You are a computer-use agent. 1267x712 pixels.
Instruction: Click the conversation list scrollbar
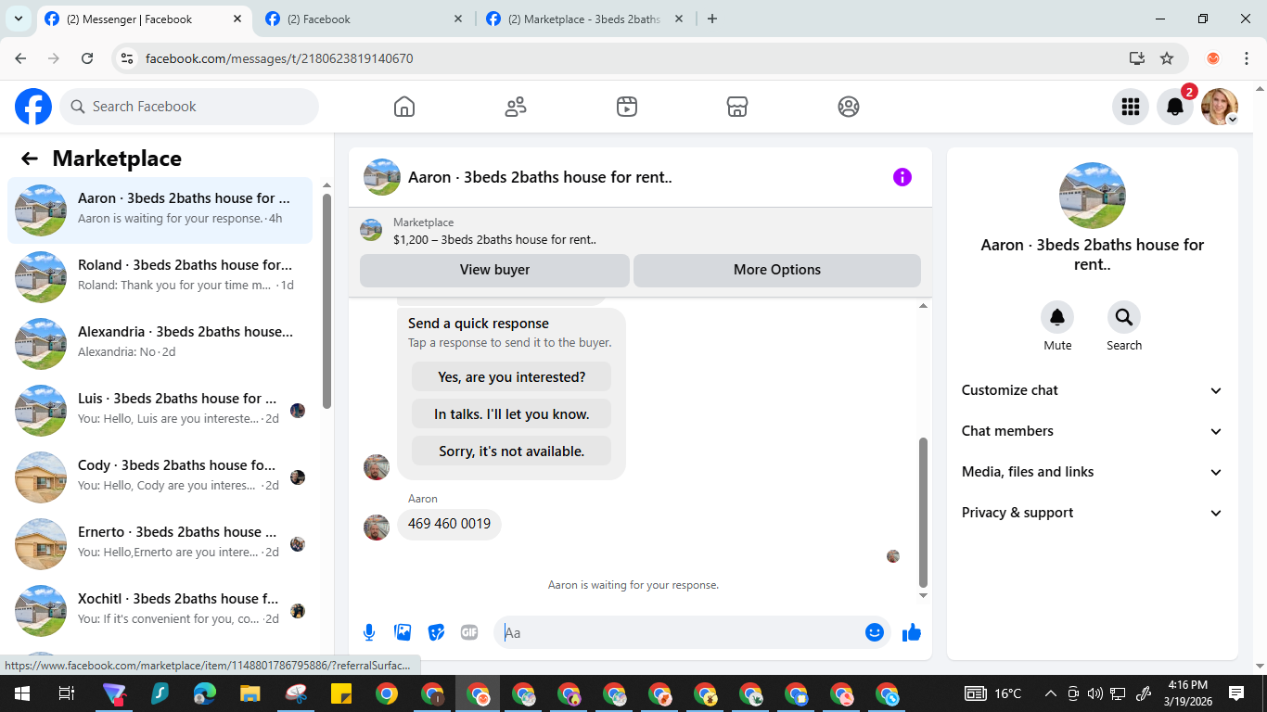[x=326, y=301]
